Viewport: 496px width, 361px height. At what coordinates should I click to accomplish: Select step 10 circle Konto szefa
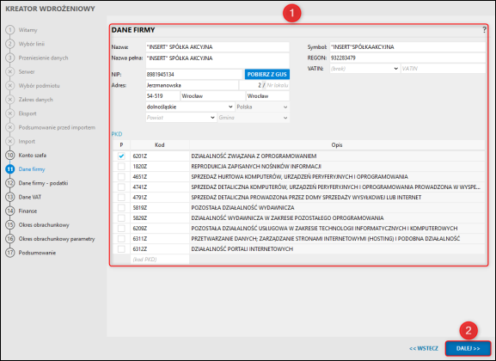10,155
